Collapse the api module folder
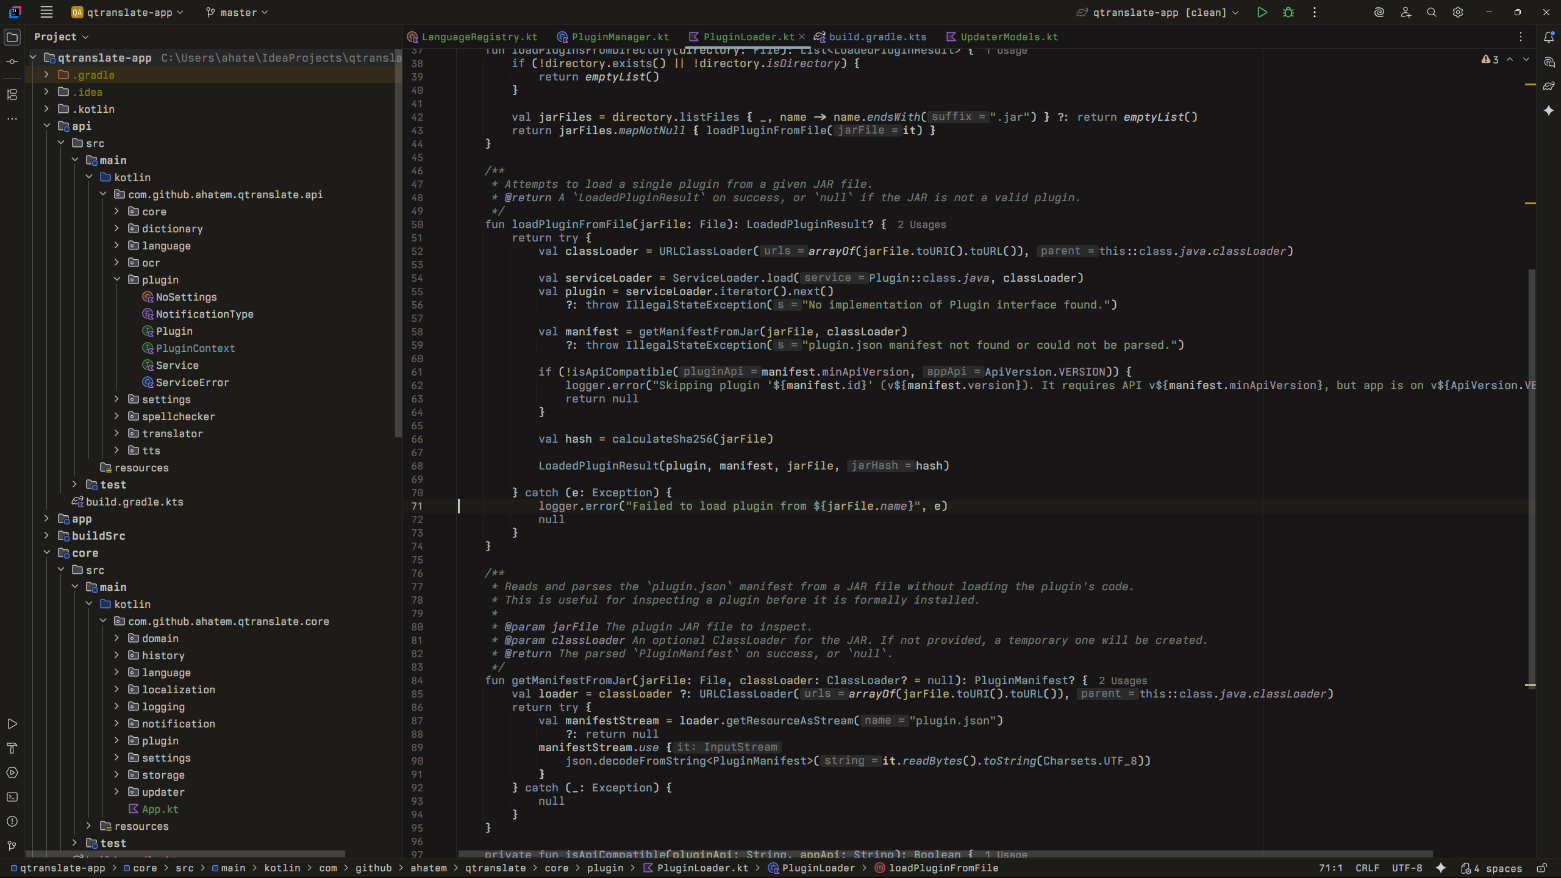 [46, 126]
